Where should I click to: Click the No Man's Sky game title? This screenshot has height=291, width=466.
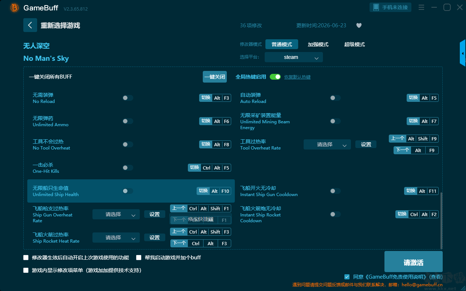(46, 58)
